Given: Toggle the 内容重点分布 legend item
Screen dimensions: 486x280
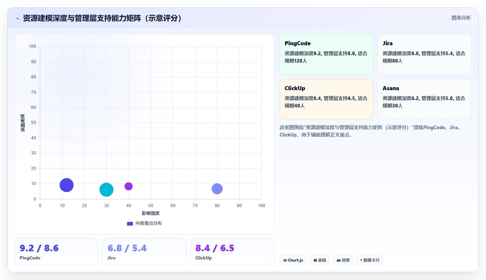Looking at the screenshot, I should click(x=144, y=223).
